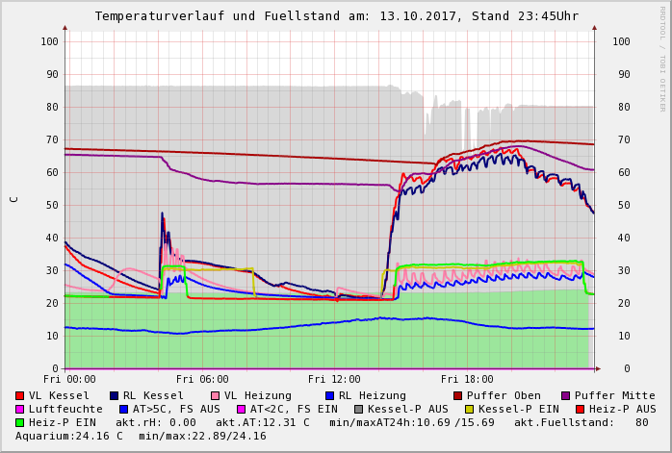Click the 'C' unit label on left axis
The height and width of the screenshot is (453, 672).
(x=14, y=199)
